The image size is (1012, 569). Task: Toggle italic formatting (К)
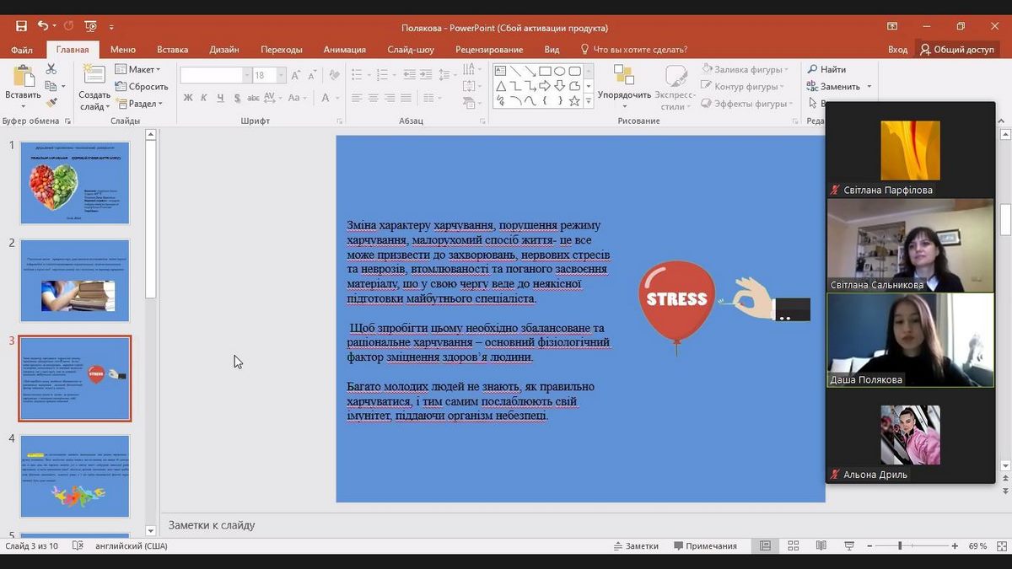pos(203,98)
